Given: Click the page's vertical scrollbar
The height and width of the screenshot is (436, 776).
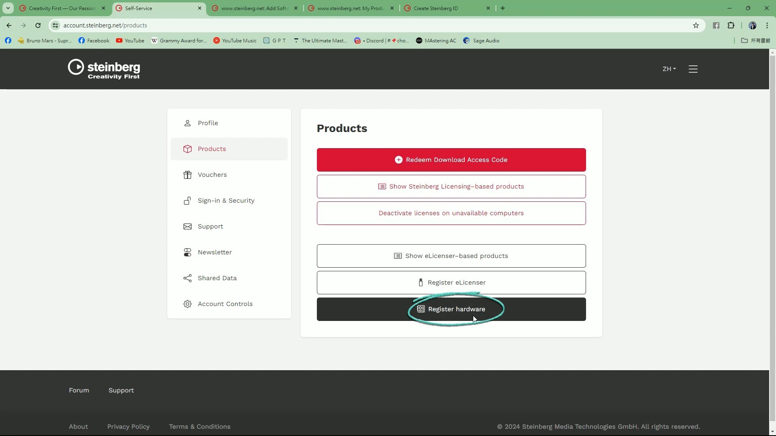Looking at the screenshot, I should 772,242.
